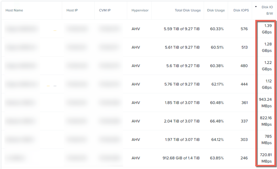Click the 246 Disk IOPS value
Screen dimensions: 277x169
tap(244, 158)
